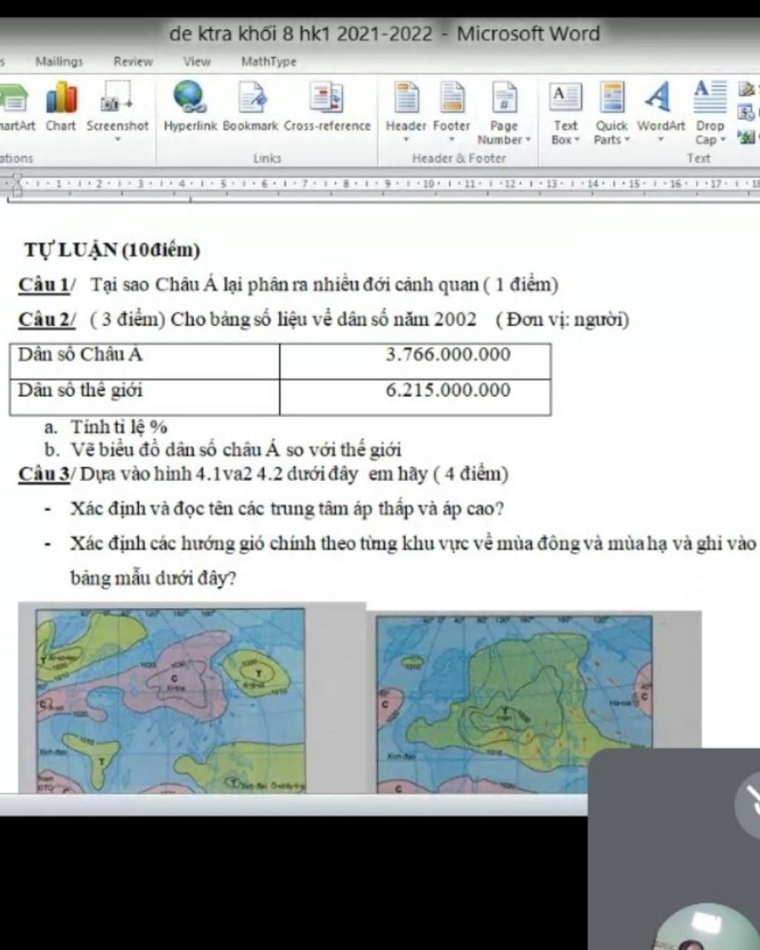
Task: Click the Signature Line icon
Action: [746, 90]
